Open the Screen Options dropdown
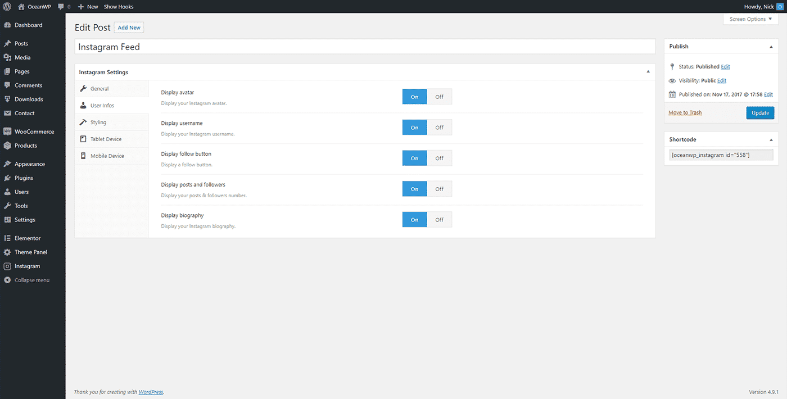This screenshot has width=787, height=399. click(750, 19)
